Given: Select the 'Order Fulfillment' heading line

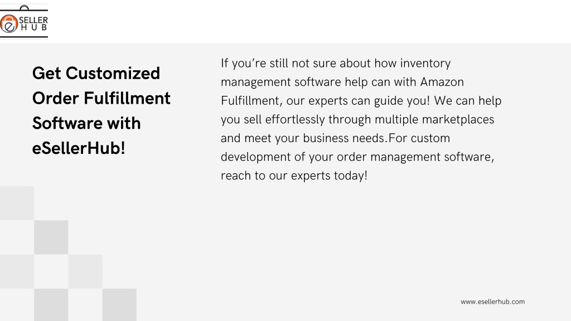Looking at the screenshot, I should tap(101, 98).
